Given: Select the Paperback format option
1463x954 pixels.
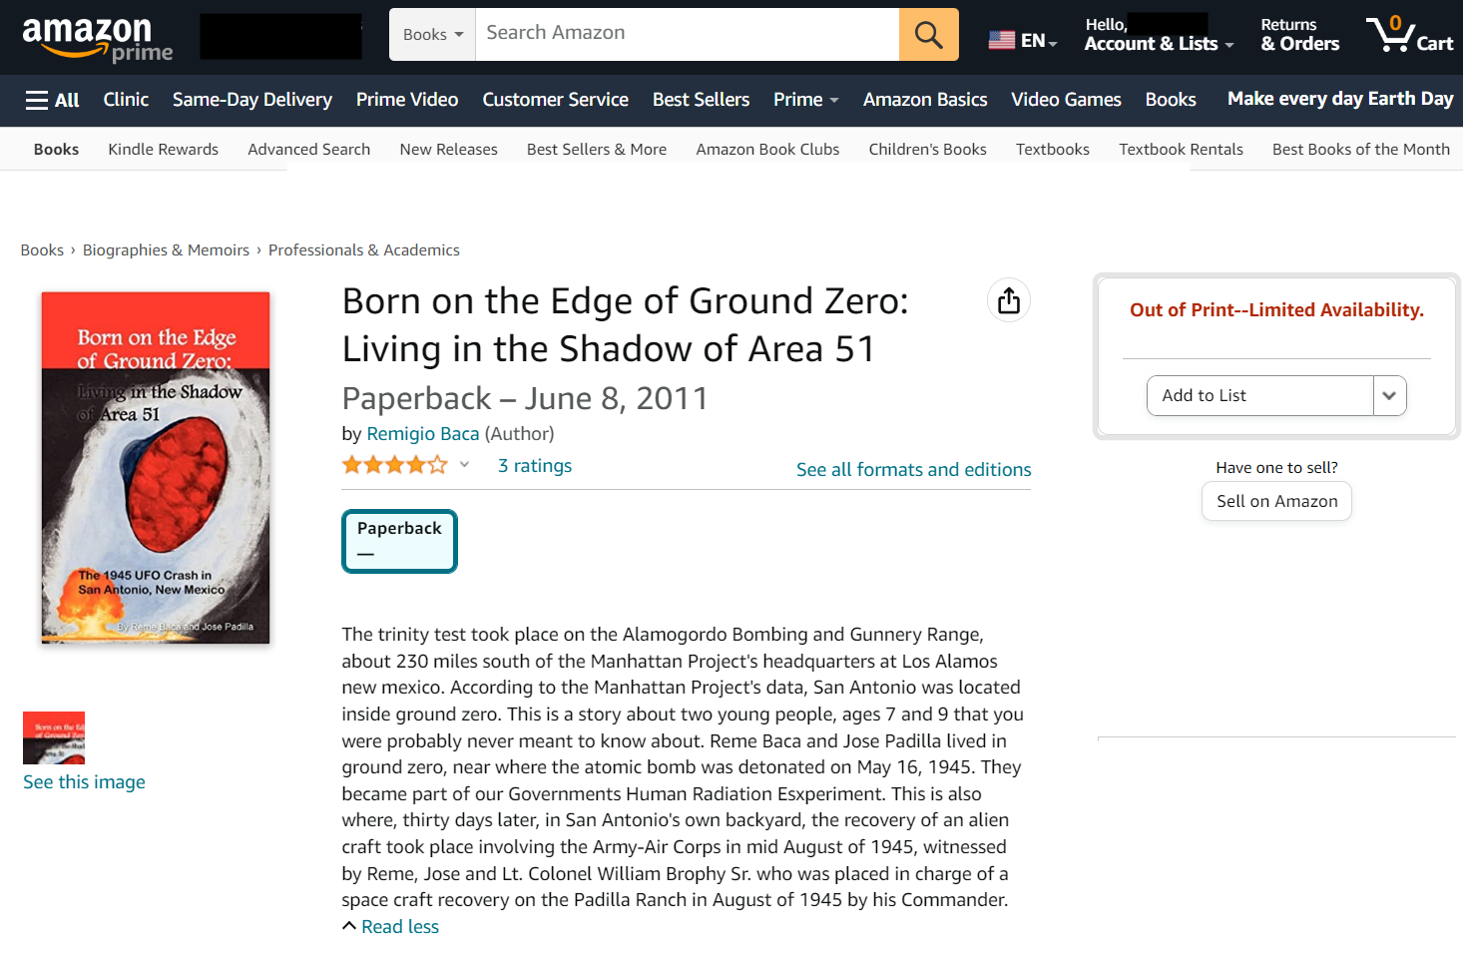Looking at the screenshot, I should pos(399,542).
